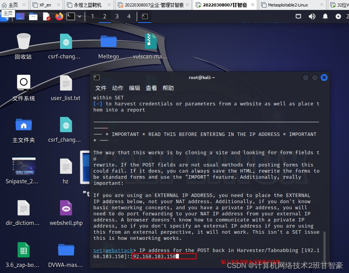Open file manager from Kali panel

pyautogui.click(x=33, y=16)
